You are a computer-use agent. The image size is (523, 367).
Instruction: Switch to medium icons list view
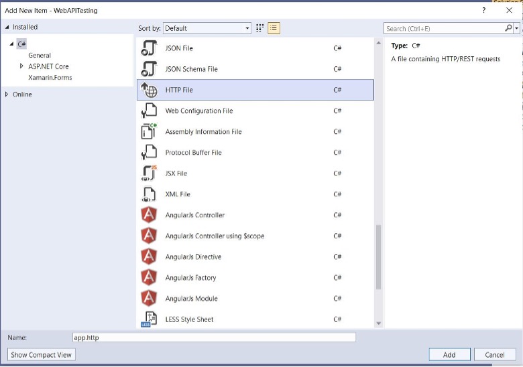tap(274, 28)
